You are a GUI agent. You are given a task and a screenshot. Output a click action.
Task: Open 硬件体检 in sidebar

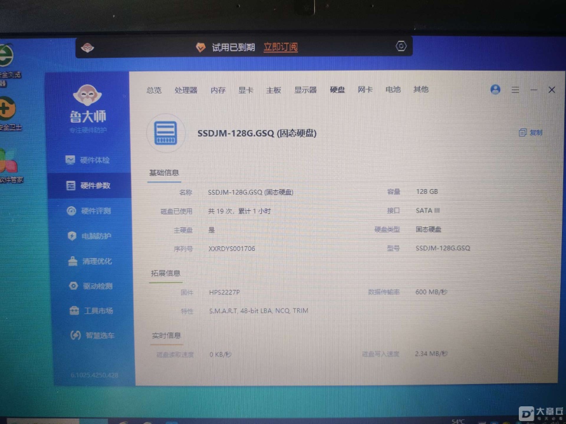(88, 160)
